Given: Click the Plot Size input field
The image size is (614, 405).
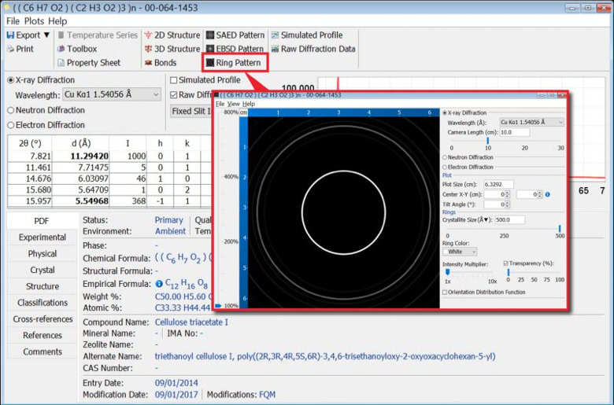Looking at the screenshot, I should click(x=498, y=184).
